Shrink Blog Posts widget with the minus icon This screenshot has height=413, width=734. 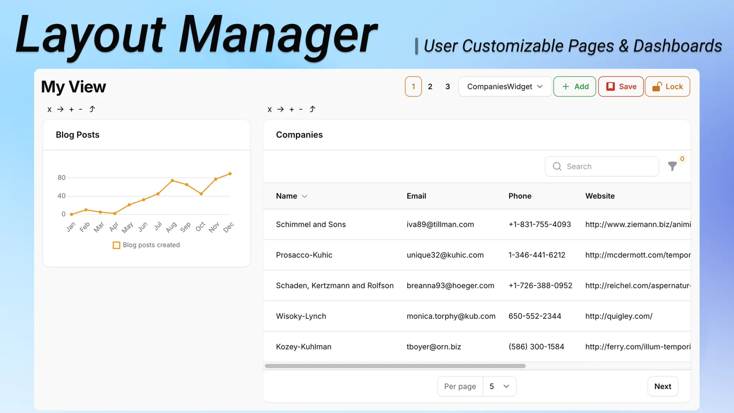tap(80, 109)
